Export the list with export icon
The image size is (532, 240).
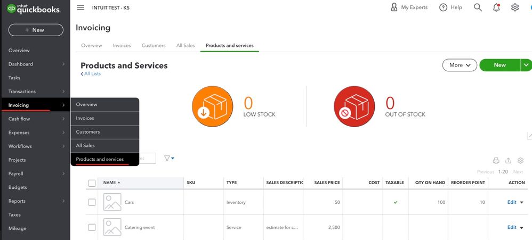tap(508, 161)
